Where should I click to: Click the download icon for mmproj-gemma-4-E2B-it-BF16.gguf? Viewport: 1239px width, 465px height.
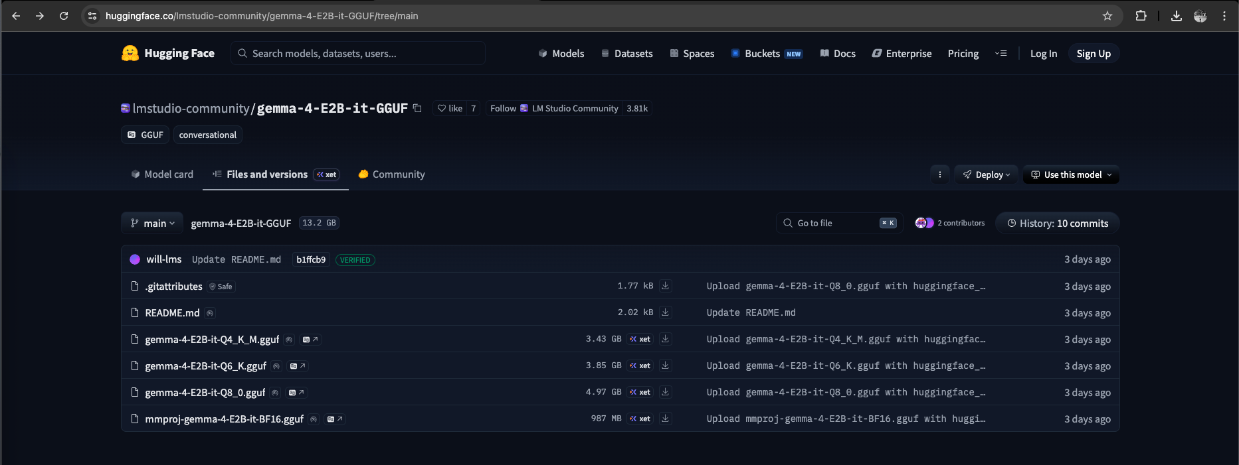pyautogui.click(x=665, y=419)
